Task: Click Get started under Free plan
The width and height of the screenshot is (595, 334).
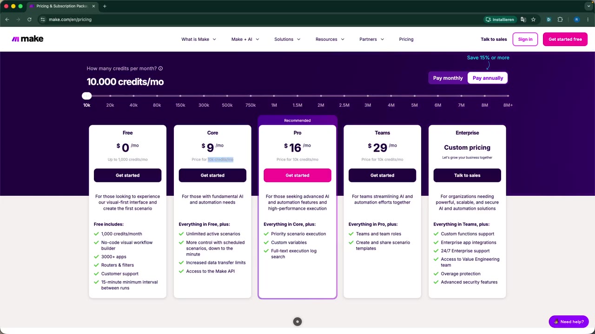Action: point(127,175)
